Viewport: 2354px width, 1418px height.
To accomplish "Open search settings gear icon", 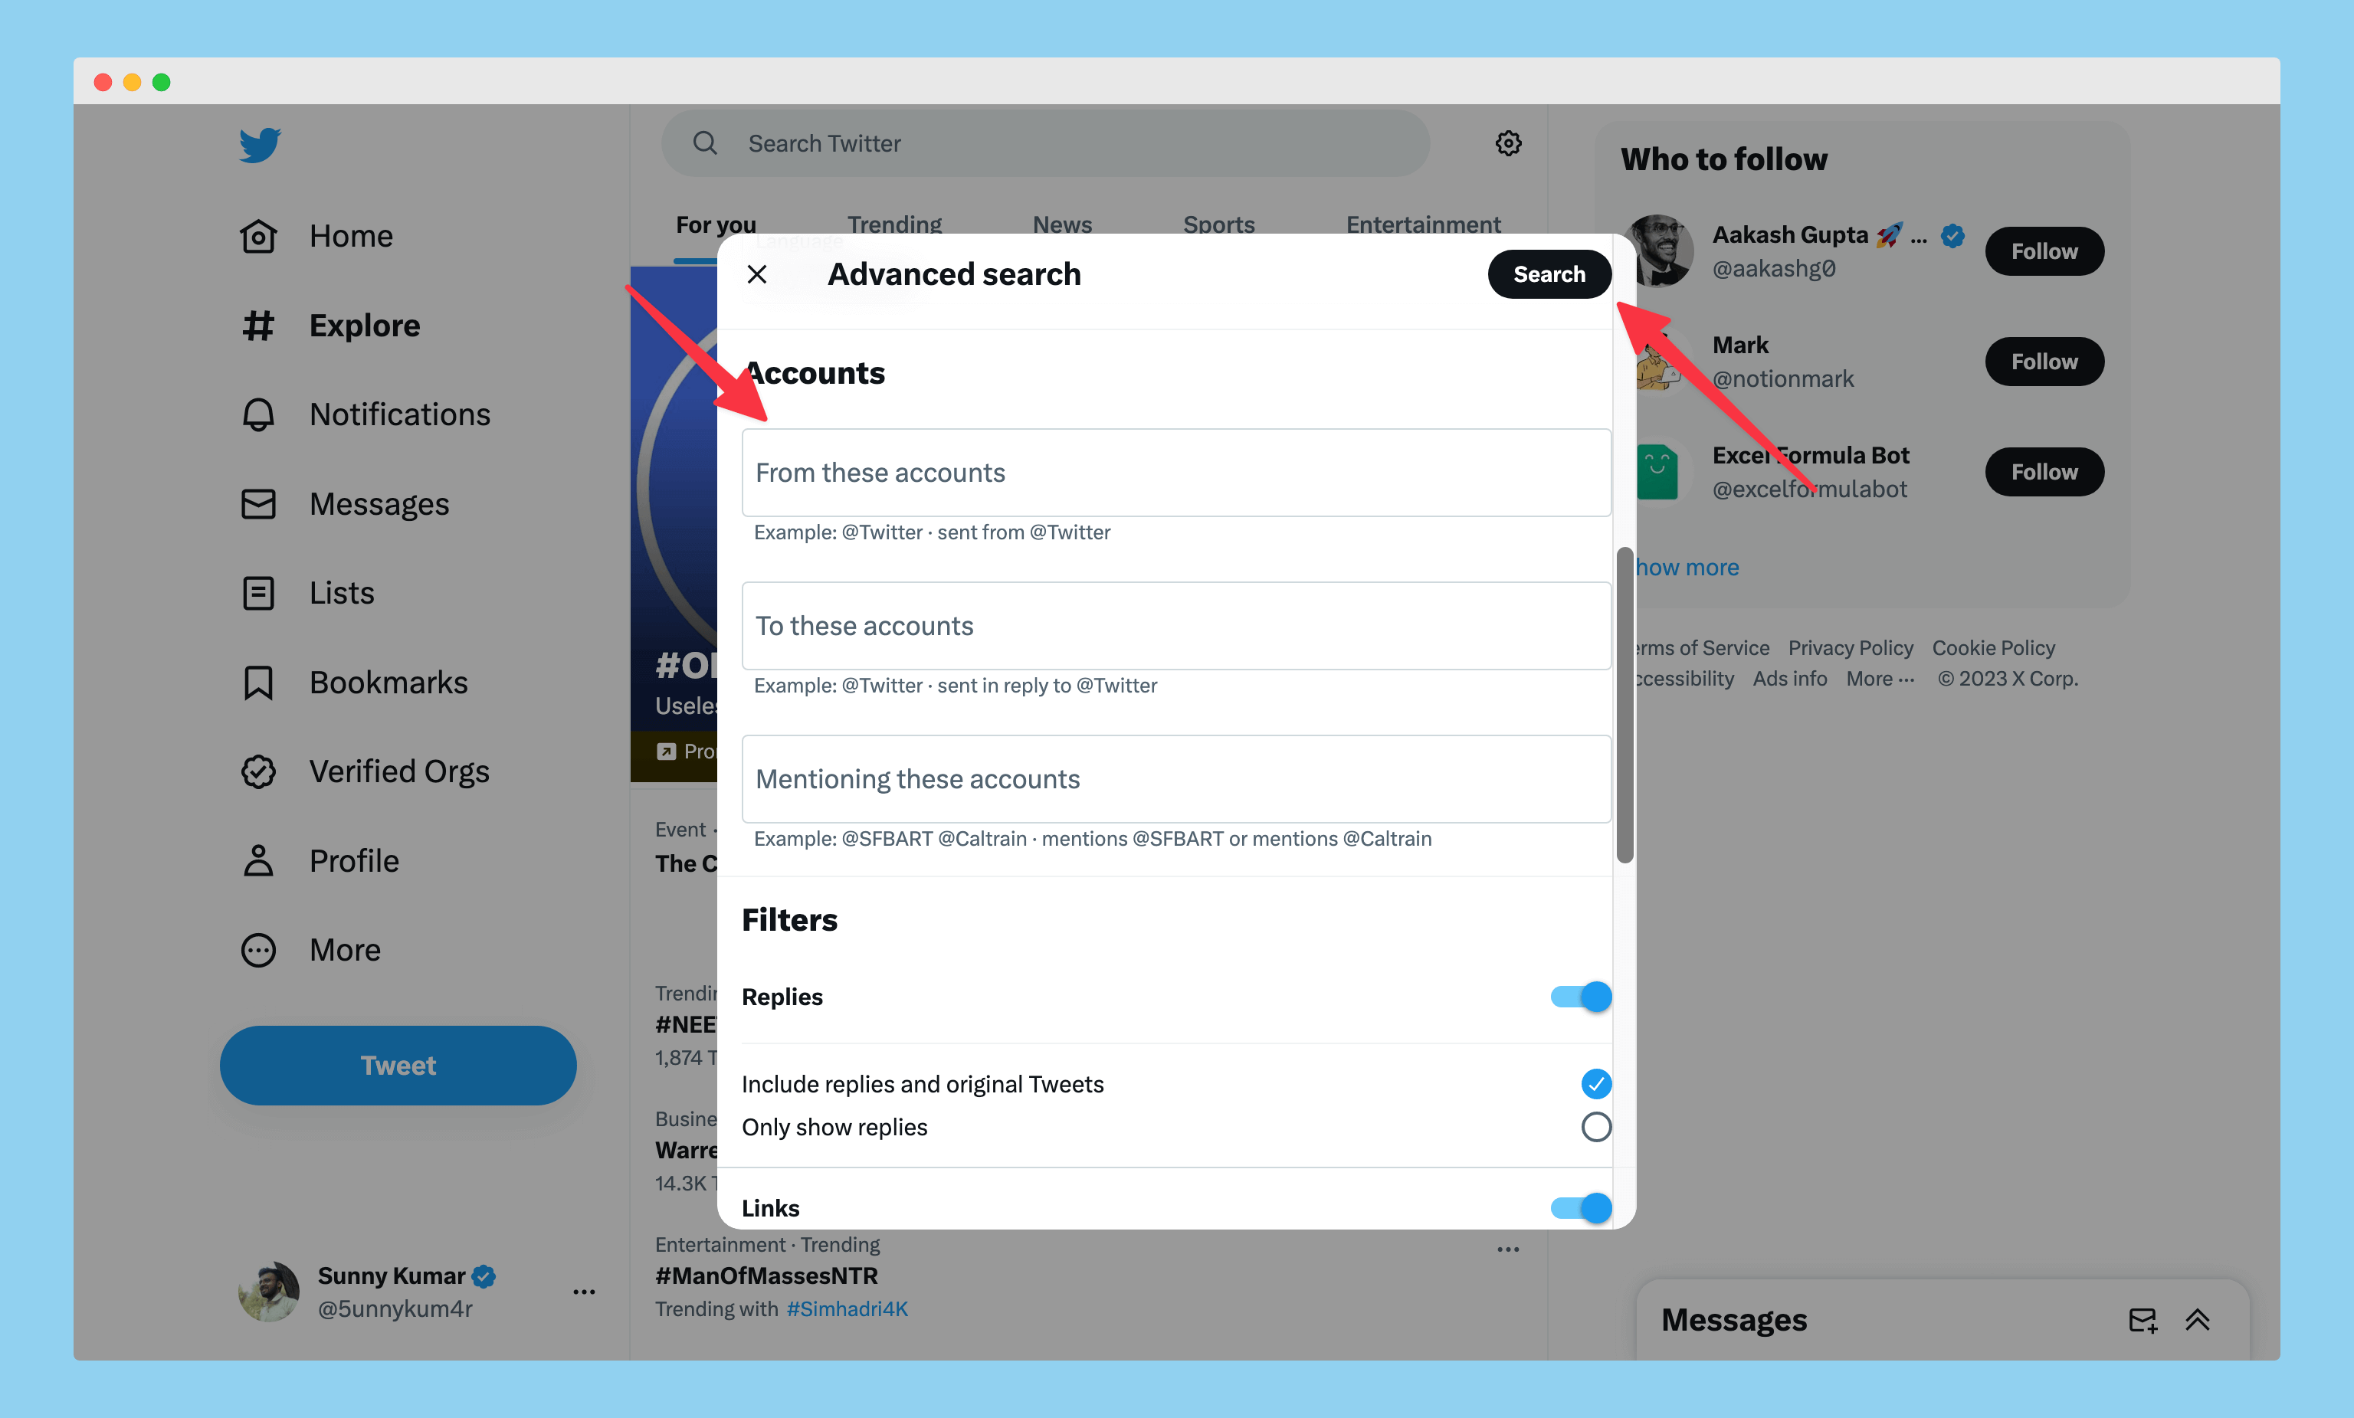I will [1509, 143].
